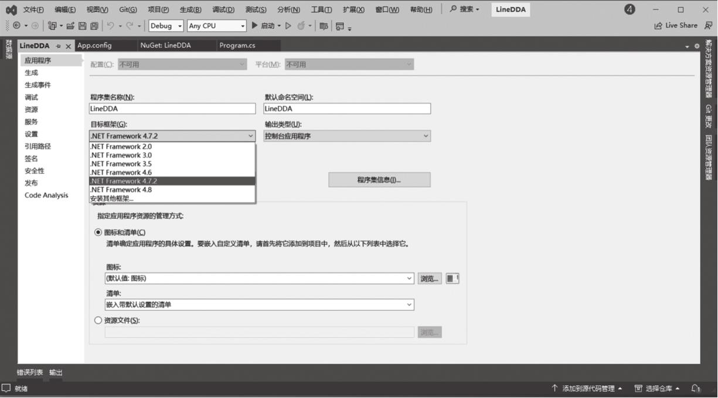The width and height of the screenshot is (718, 398).
Task: Click the redo arrow icon
Action: coord(130,26)
